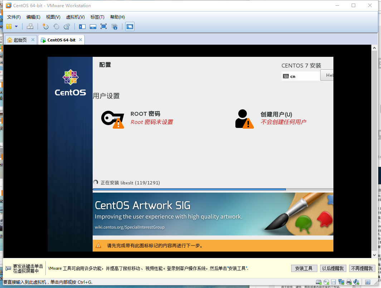This screenshot has width=381, height=288.
Task: Click the 不再提醒我 button
Action: (362, 268)
